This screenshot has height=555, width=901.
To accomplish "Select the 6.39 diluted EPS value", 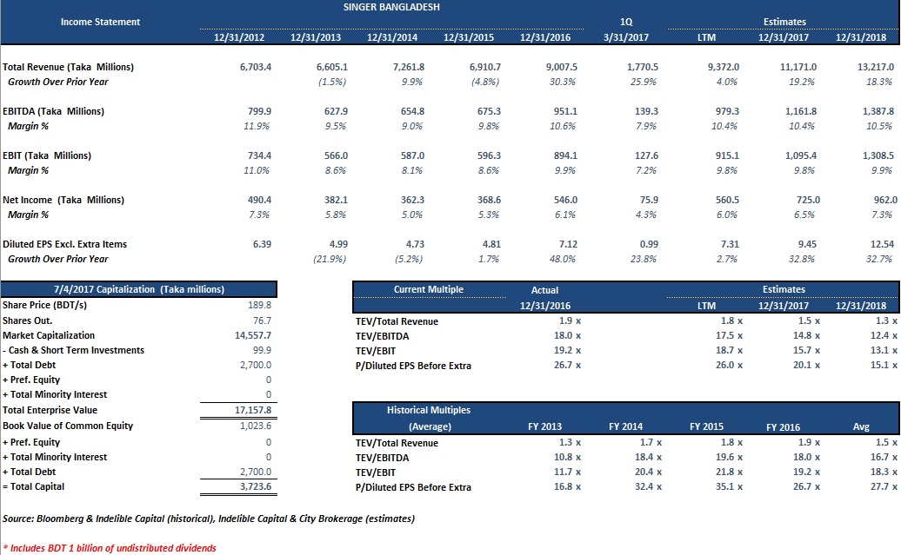I will click(x=262, y=244).
